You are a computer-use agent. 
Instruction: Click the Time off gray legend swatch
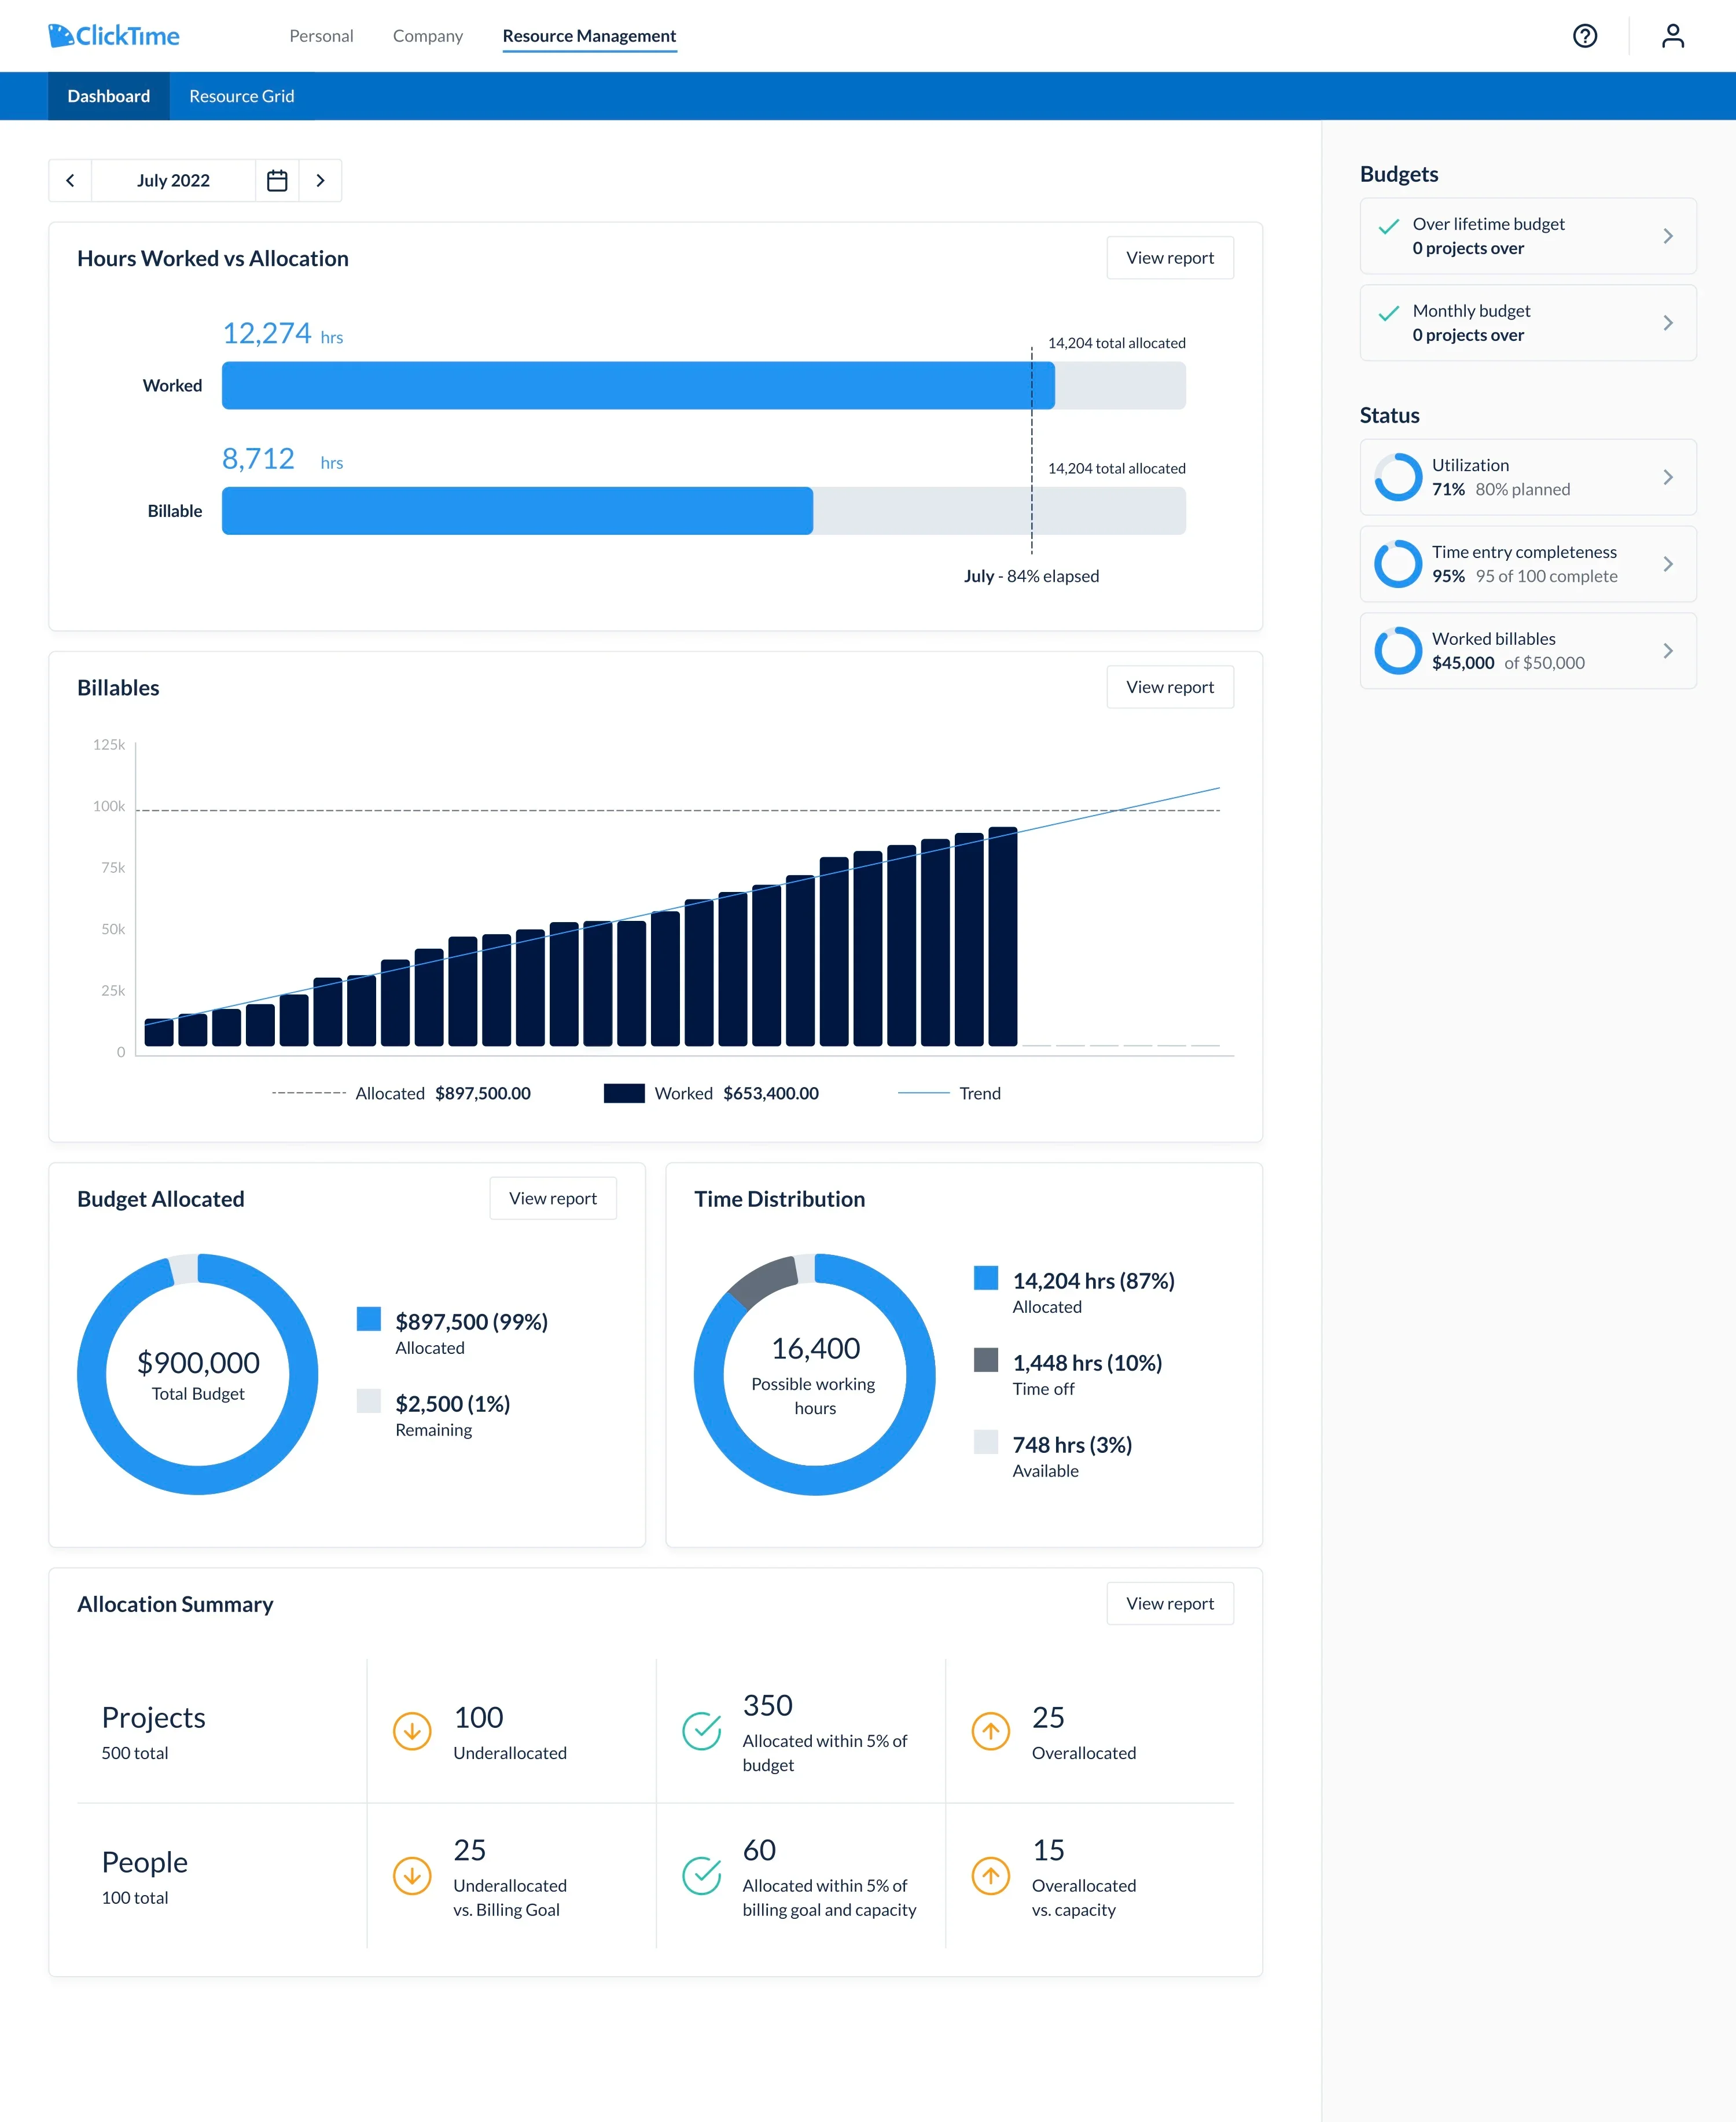point(985,1360)
